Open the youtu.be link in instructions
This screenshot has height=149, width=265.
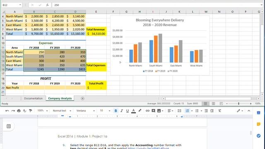[148, 148]
